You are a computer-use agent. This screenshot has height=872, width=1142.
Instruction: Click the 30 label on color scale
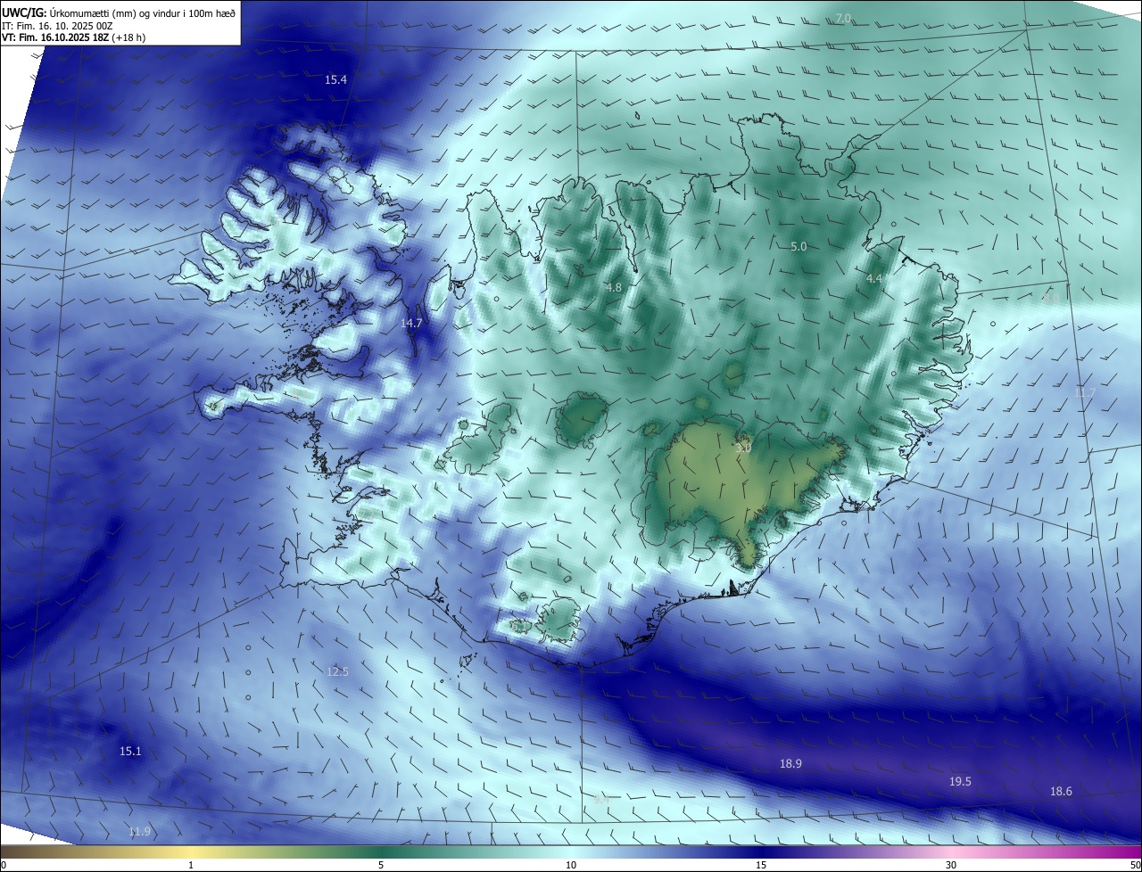(x=951, y=865)
